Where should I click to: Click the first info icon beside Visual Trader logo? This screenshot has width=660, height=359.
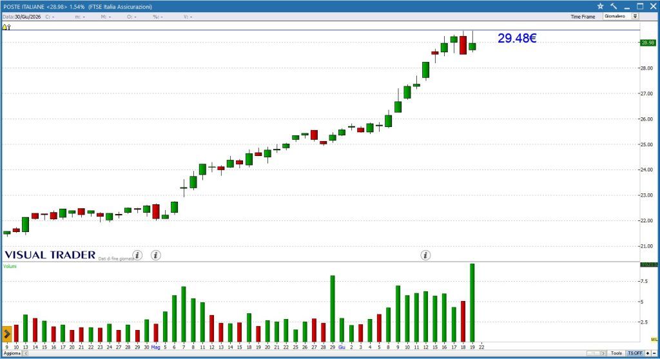point(137,255)
